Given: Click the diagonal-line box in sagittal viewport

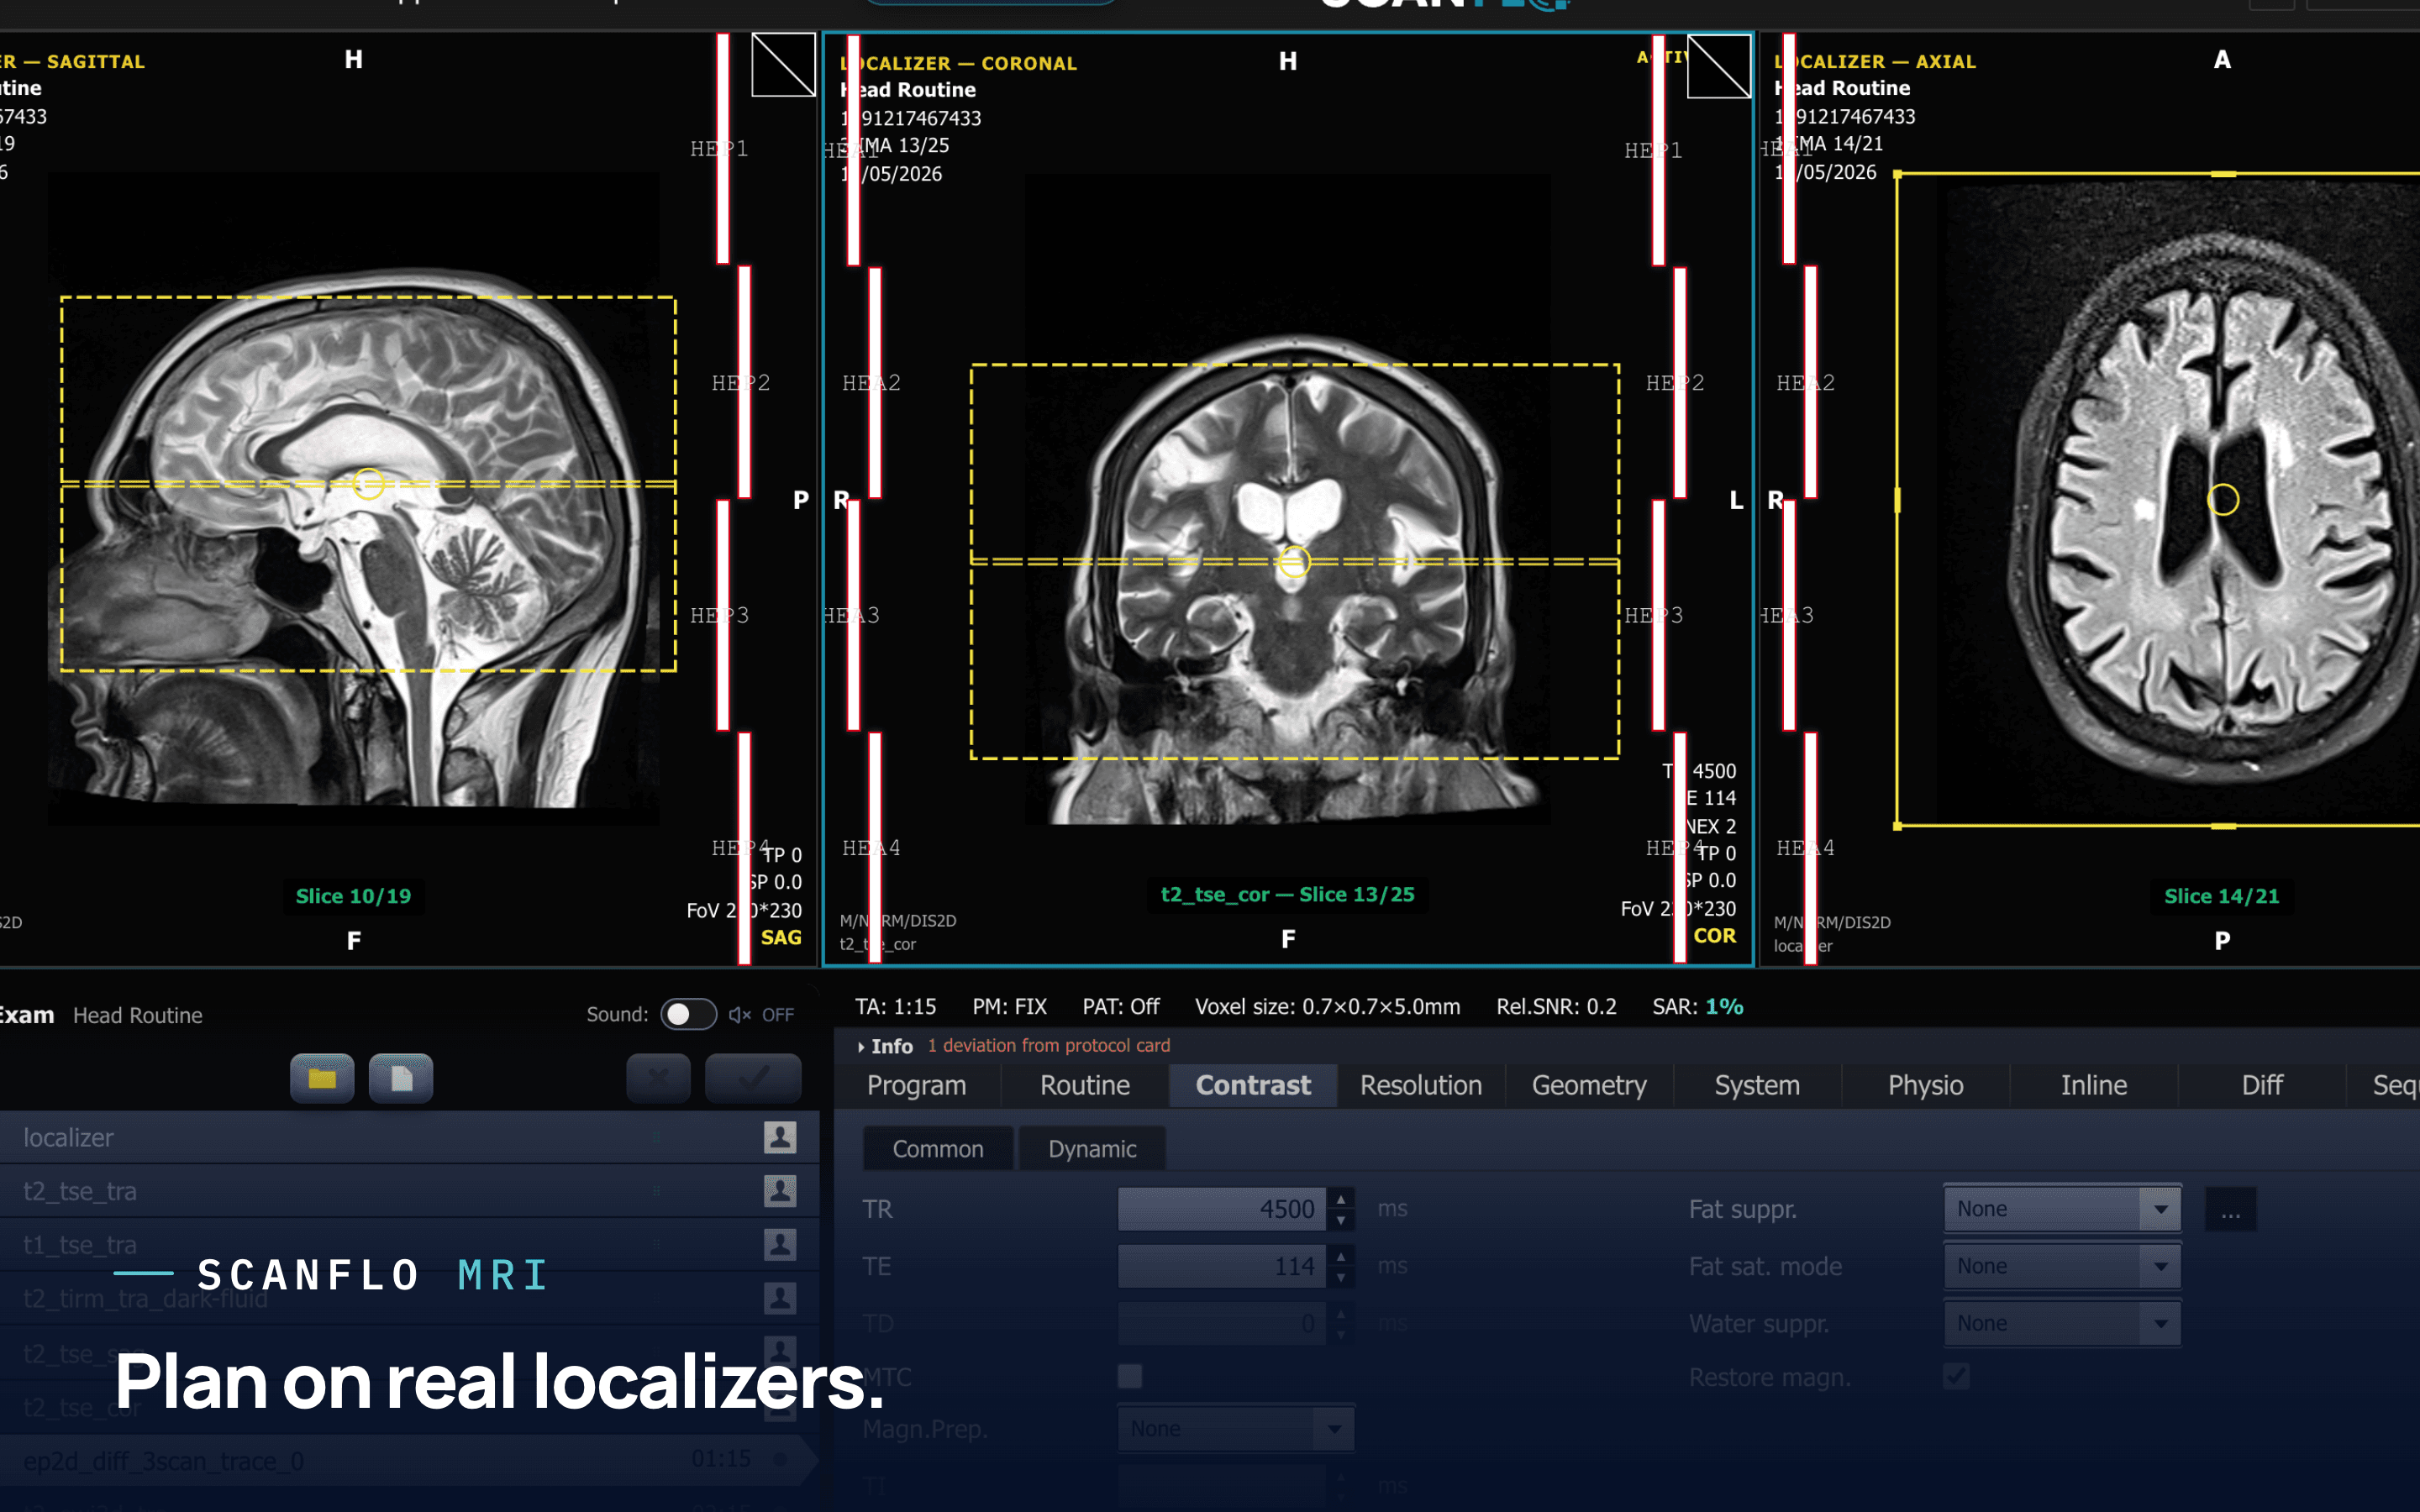Looking at the screenshot, I should [783, 65].
